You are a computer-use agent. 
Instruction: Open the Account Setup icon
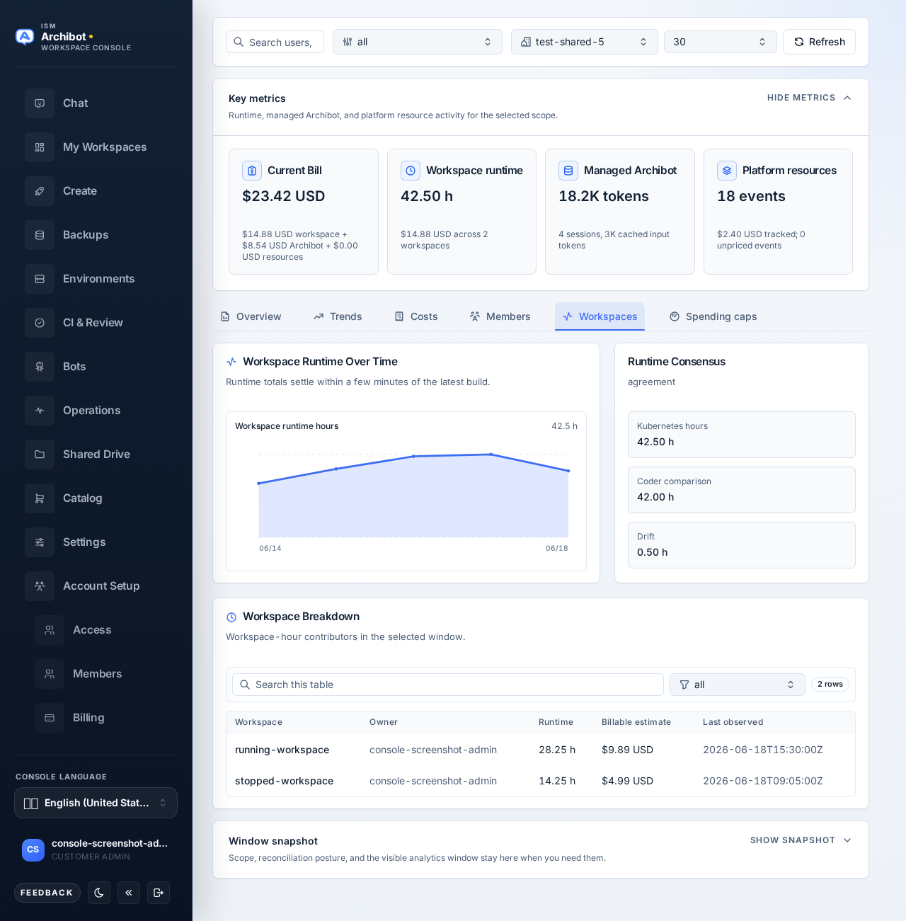coord(40,586)
